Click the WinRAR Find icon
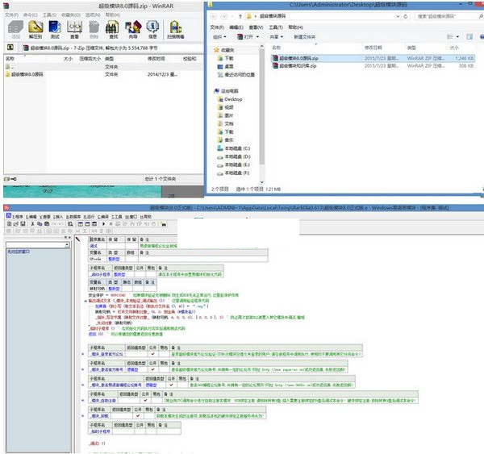This screenshot has width=484, height=454. point(114,31)
